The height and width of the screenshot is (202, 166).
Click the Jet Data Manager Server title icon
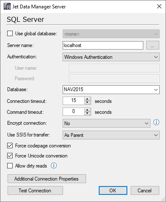[7, 7]
